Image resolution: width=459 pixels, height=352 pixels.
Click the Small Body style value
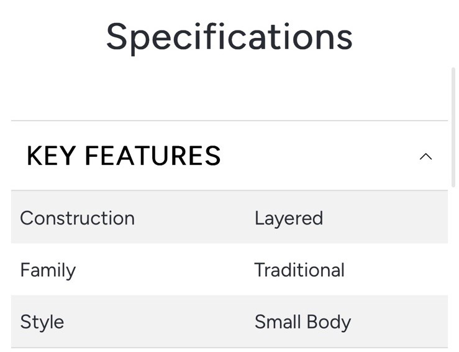tap(302, 322)
